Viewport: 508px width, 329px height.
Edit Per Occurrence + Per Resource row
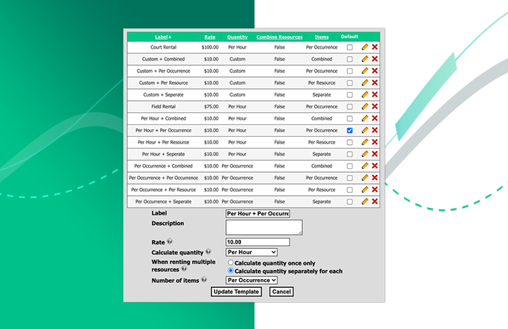click(x=365, y=190)
